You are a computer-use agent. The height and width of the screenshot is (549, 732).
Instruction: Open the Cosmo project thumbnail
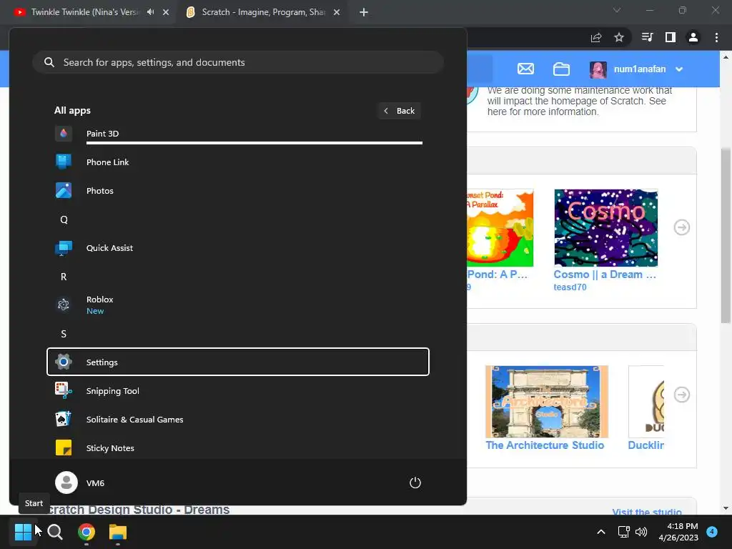606,228
